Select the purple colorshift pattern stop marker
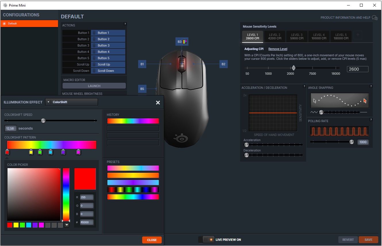 [63, 152]
